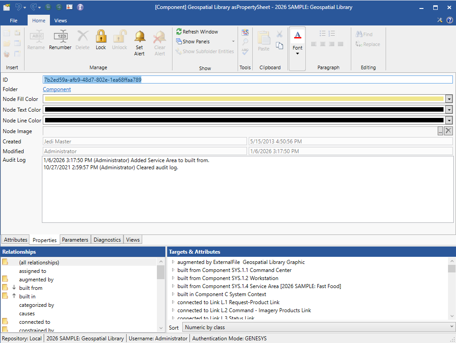Expand 'connected to Link L.1 Request-Product Link'
456x343 pixels.
(x=173, y=302)
